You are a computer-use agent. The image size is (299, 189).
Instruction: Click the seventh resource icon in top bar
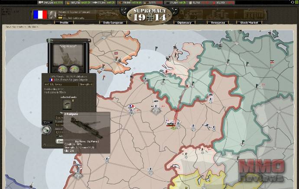pos(190,3)
